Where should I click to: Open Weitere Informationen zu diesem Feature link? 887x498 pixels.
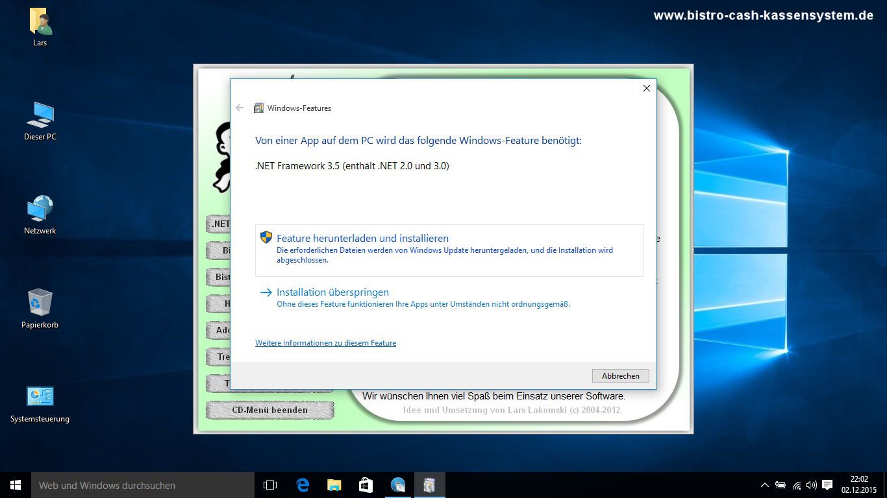pyautogui.click(x=325, y=343)
